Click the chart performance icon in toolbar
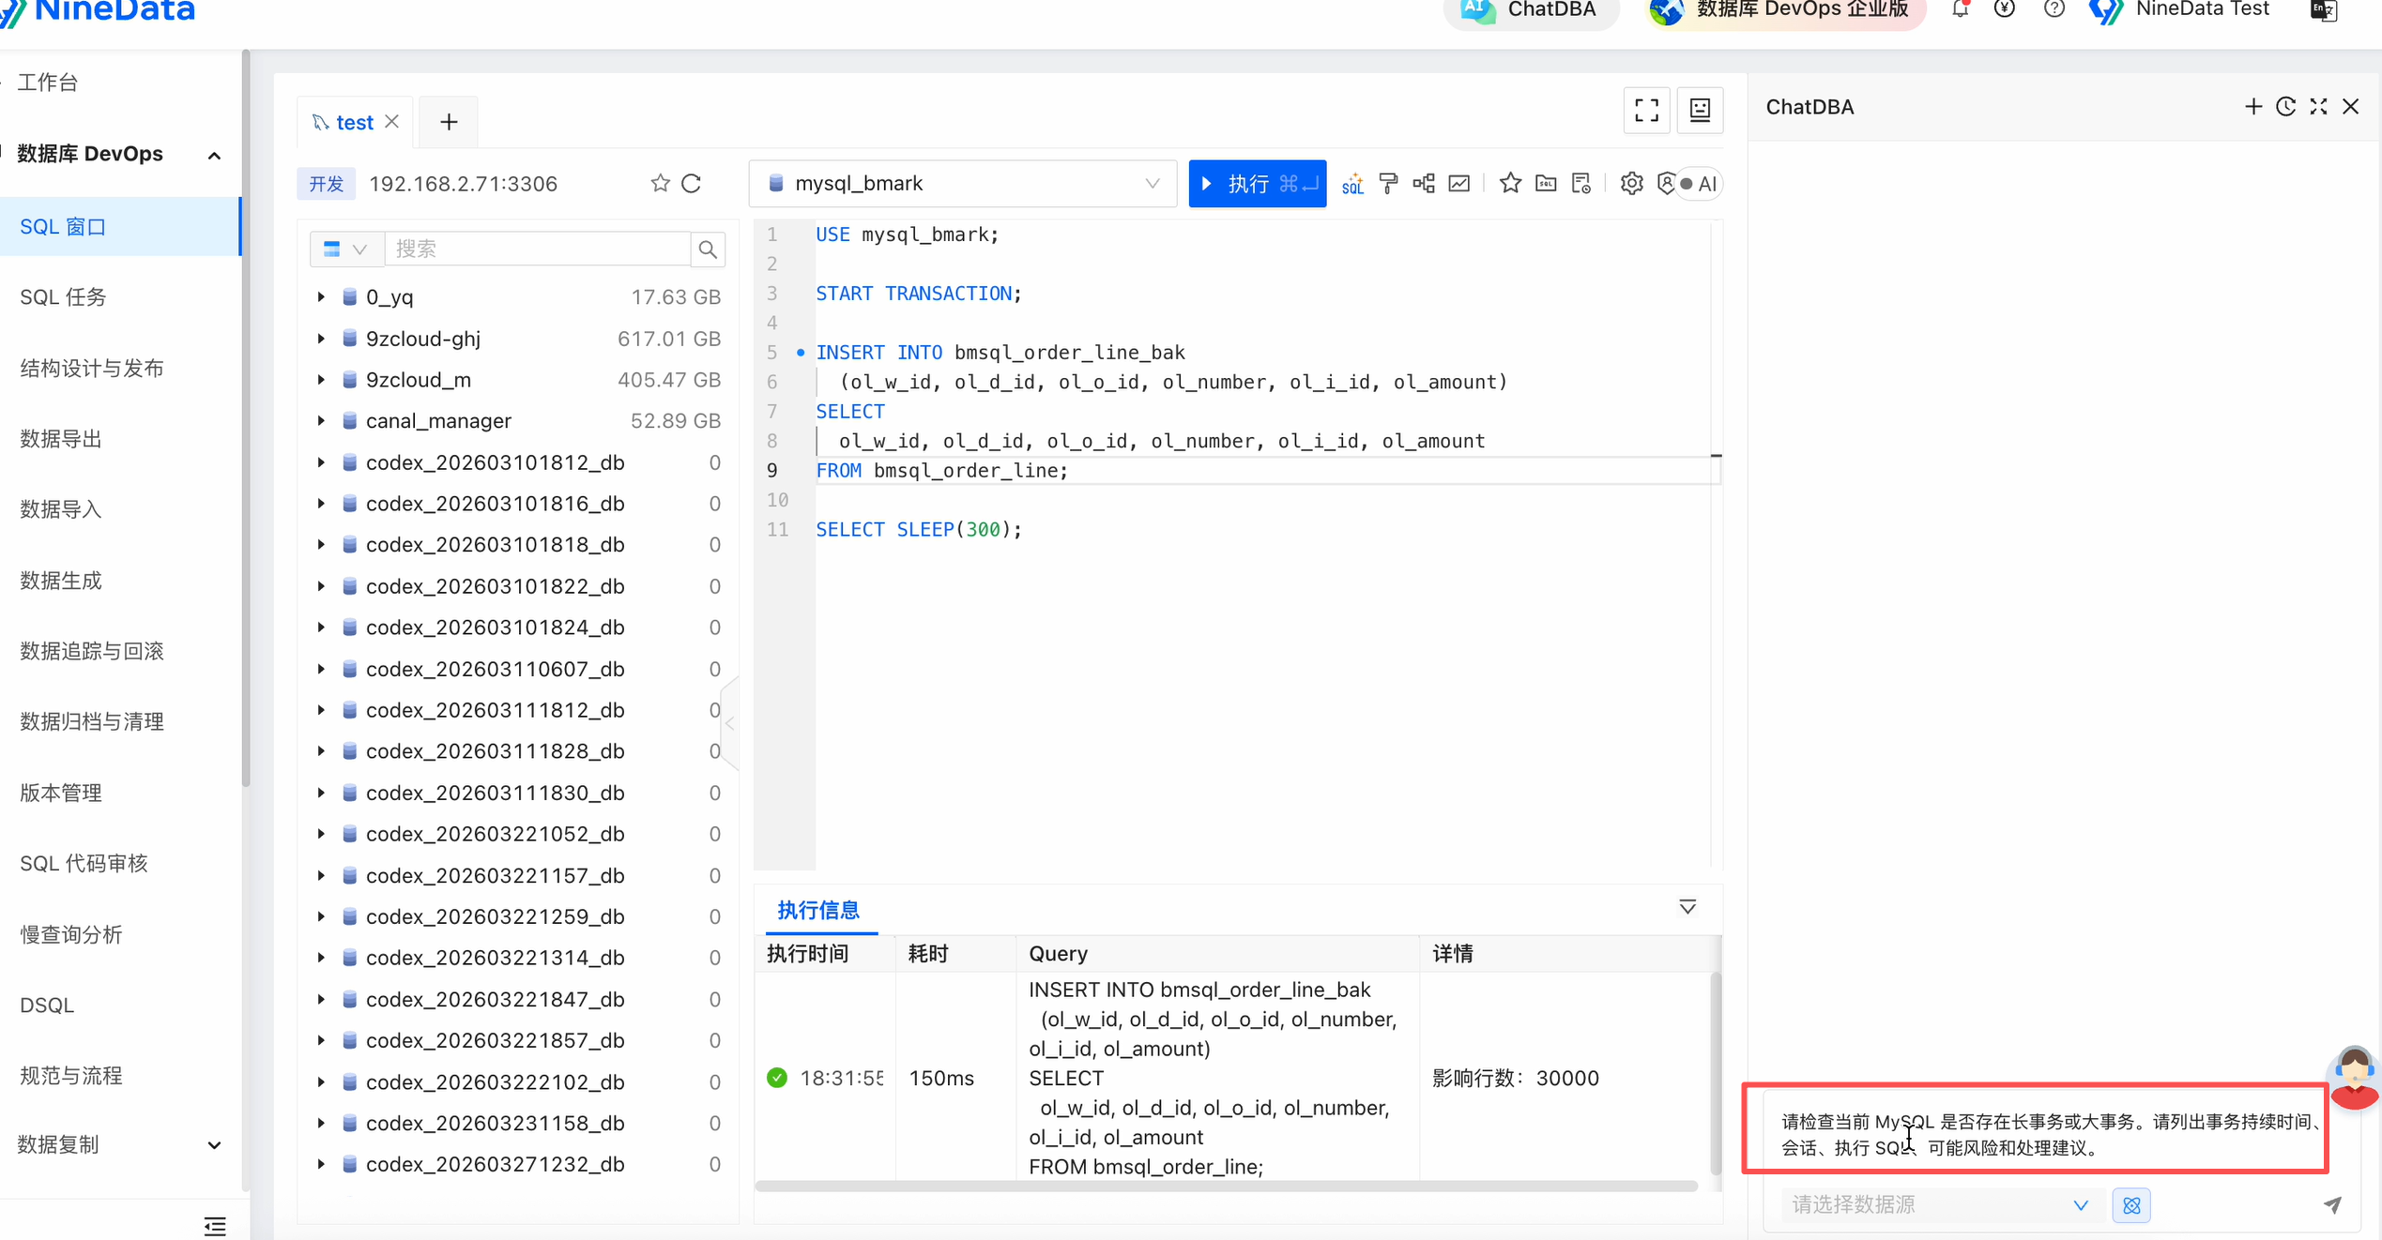Image resolution: width=2382 pixels, height=1240 pixels. click(1459, 184)
